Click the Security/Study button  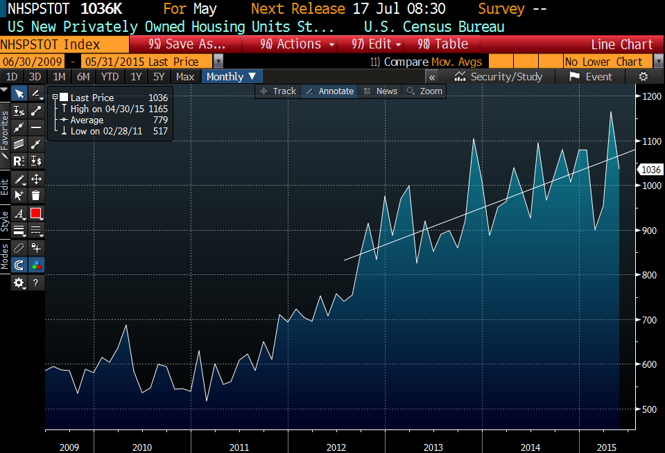(499, 77)
